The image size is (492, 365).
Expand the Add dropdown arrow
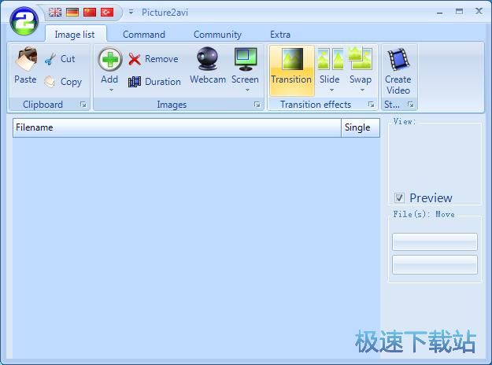[112, 90]
